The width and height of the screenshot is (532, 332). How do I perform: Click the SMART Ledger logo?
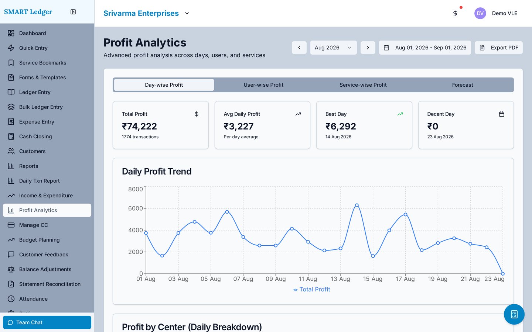pyautogui.click(x=28, y=12)
